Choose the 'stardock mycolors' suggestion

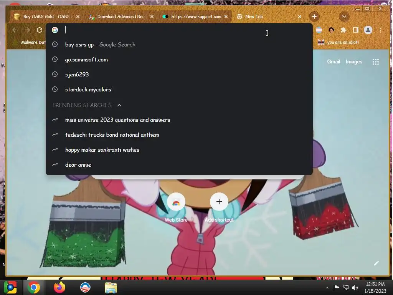pyautogui.click(x=179, y=89)
